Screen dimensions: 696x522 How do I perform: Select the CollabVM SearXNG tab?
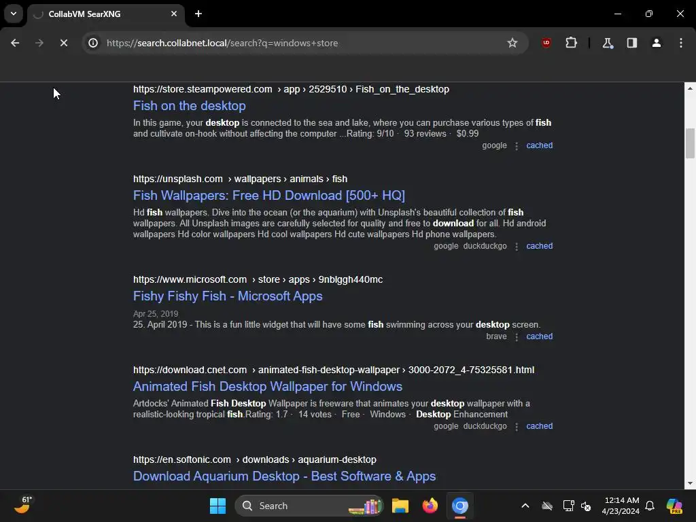click(105, 14)
